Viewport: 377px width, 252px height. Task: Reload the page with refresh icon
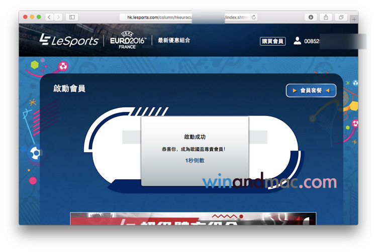point(254,17)
